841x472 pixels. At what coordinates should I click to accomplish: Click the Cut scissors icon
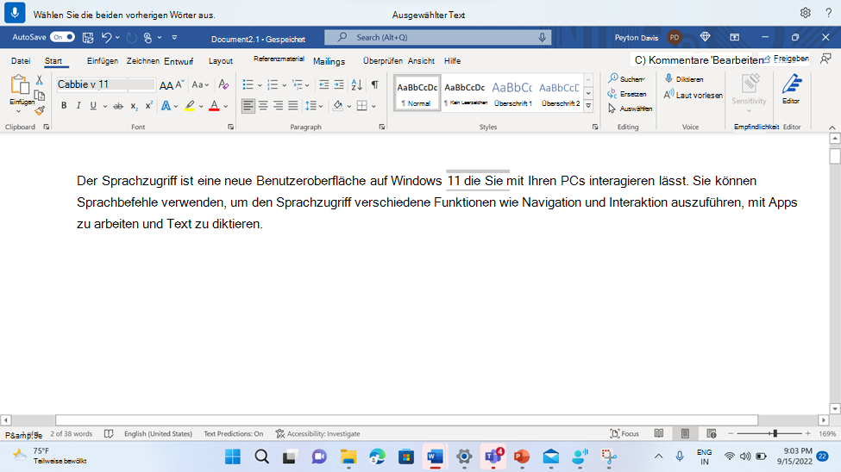[39, 80]
